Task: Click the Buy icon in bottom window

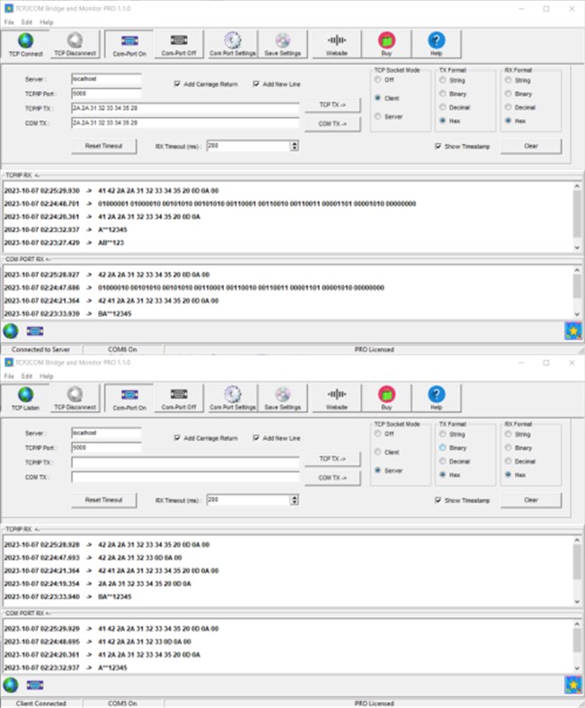Action: (386, 399)
